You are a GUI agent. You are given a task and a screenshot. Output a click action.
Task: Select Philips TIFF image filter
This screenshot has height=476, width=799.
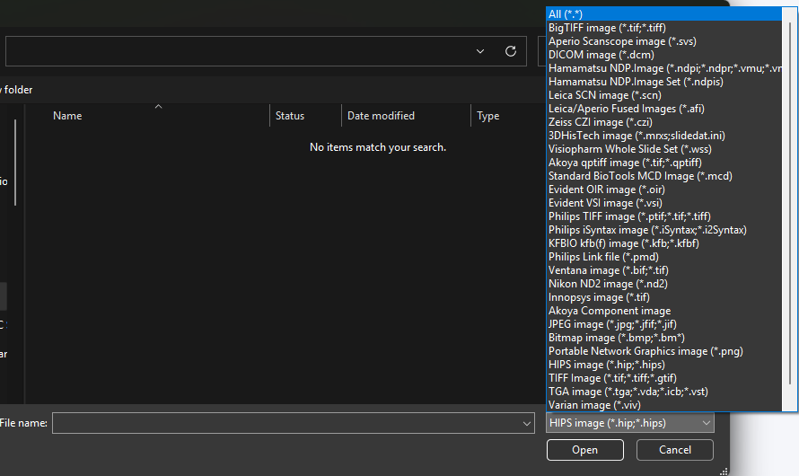664,216
